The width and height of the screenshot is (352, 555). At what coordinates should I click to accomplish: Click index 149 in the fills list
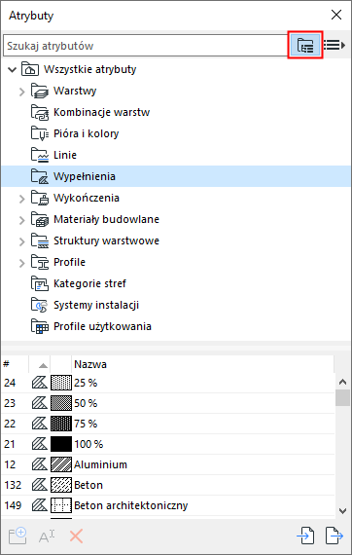pos(13,505)
